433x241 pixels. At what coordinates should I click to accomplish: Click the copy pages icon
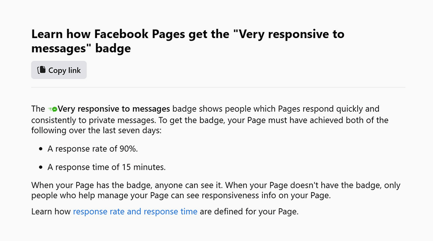(42, 70)
